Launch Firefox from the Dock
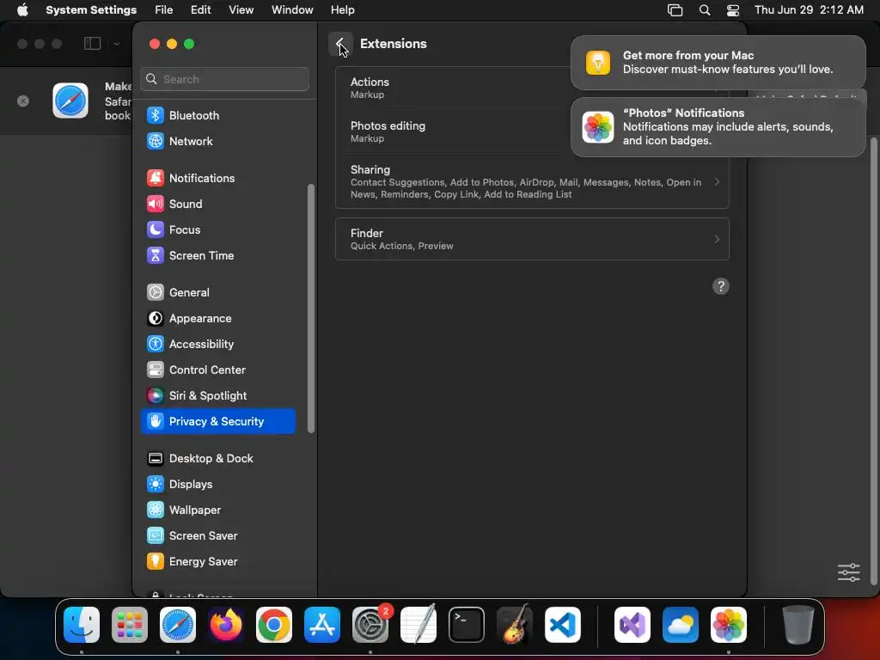The height and width of the screenshot is (660, 880). (x=226, y=625)
